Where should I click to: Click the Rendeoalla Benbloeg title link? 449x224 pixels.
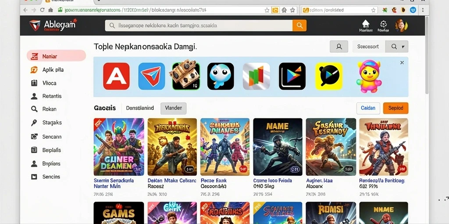[382, 183]
